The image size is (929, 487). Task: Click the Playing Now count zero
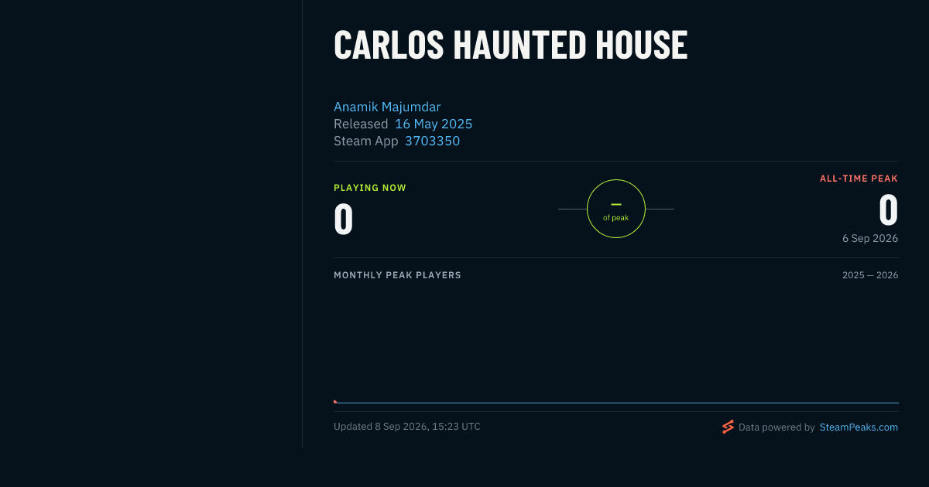[344, 219]
